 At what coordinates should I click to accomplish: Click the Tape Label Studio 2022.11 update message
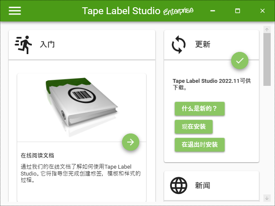(212, 84)
